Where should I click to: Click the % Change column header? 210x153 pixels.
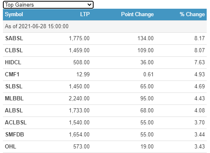click(x=192, y=15)
